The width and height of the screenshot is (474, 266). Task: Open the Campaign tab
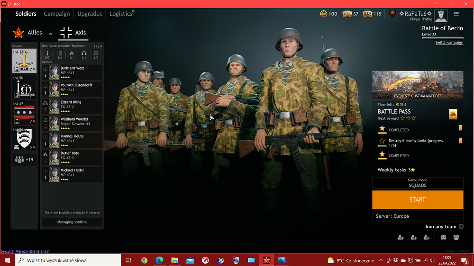(57, 14)
